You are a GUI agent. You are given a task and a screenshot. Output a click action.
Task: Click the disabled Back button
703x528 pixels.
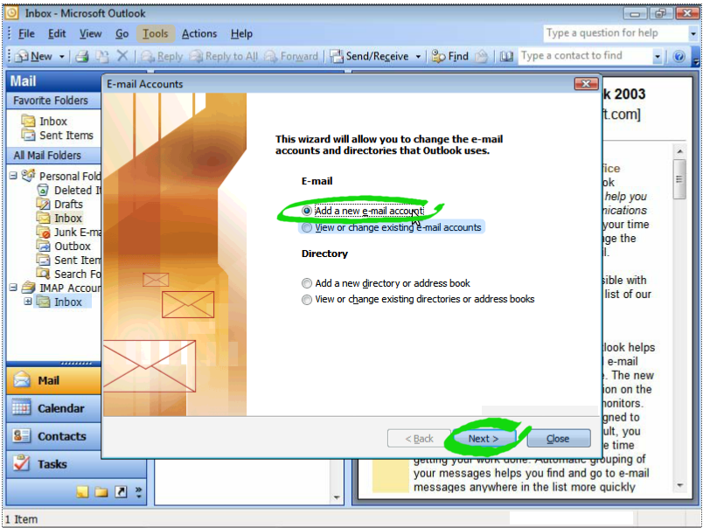click(x=419, y=438)
